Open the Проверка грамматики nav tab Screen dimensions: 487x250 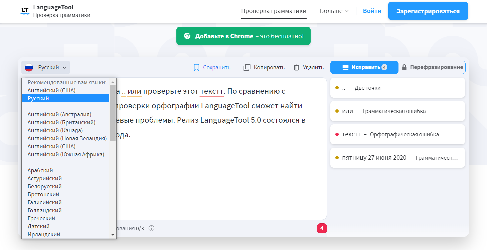tap(274, 11)
